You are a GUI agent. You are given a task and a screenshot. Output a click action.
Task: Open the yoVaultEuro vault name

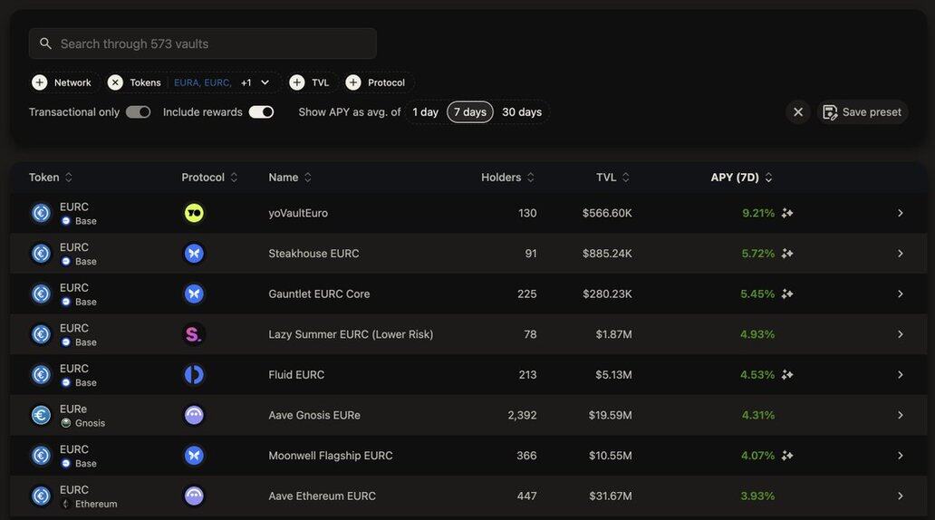298,213
